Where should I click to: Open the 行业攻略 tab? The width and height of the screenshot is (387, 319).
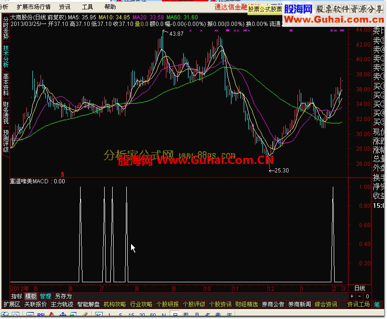(141, 304)
